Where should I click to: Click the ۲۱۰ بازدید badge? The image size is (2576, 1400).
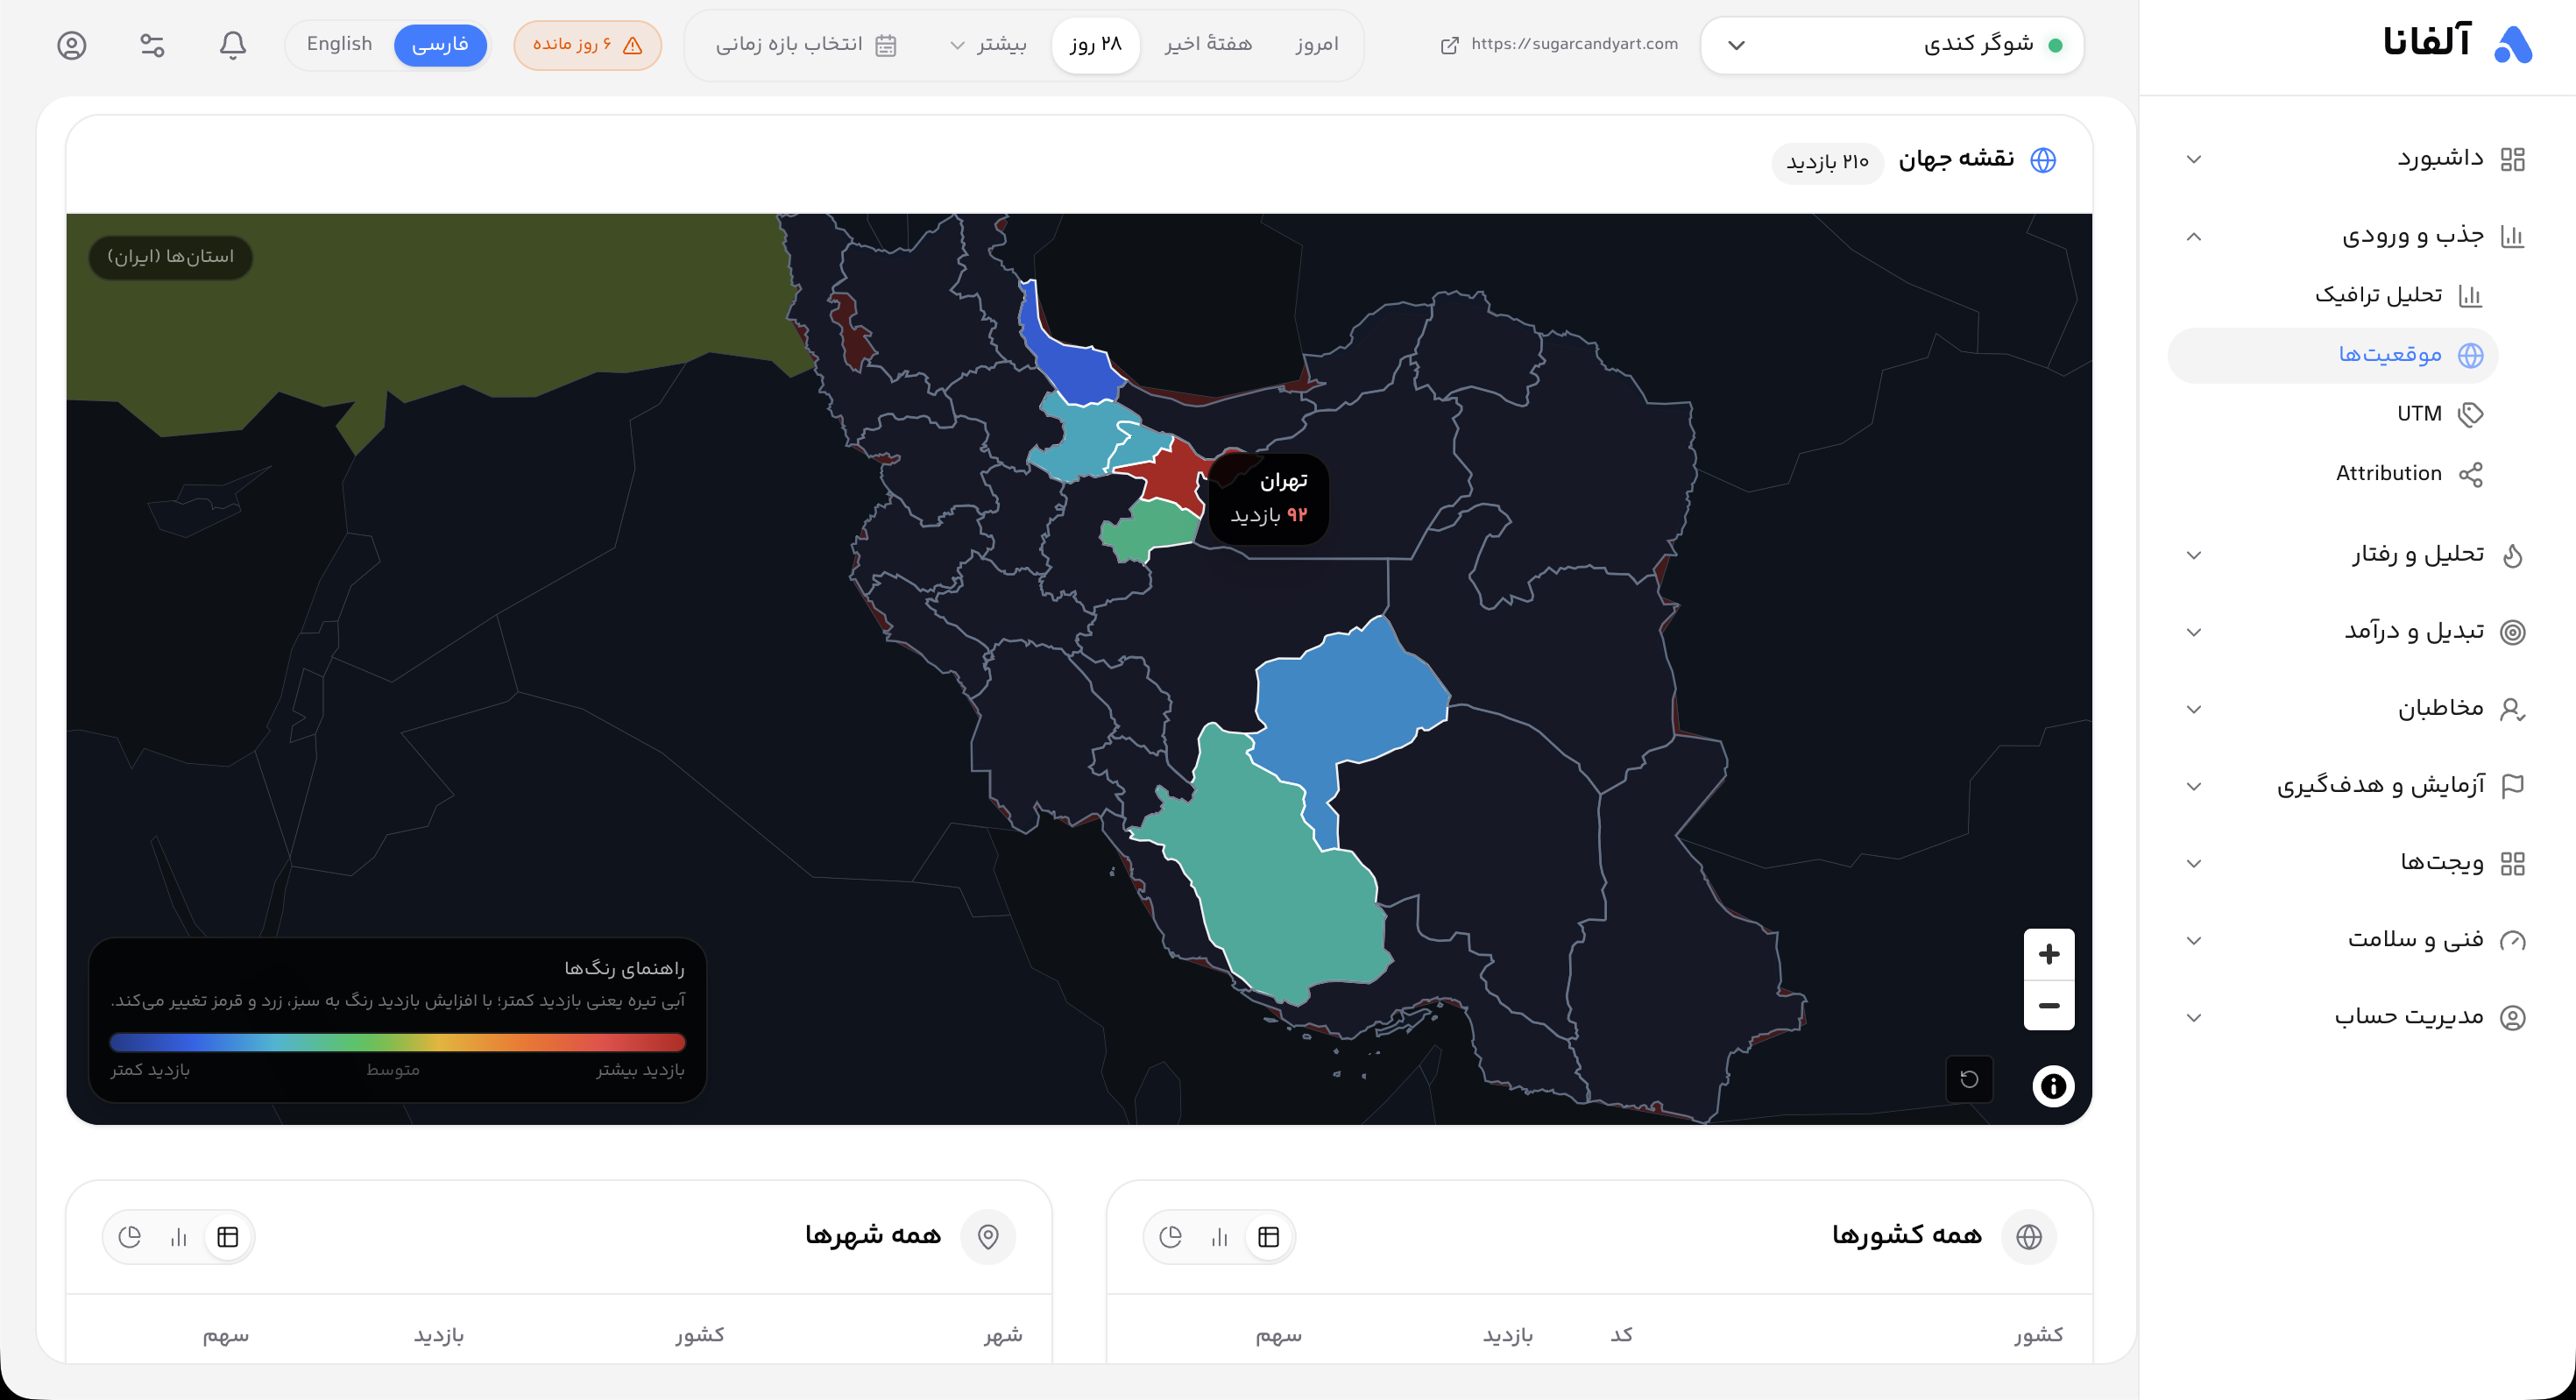[1828, 162]
